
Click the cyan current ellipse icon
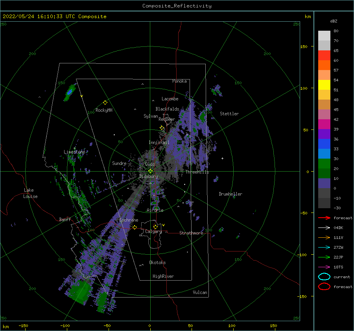point(324,277)
